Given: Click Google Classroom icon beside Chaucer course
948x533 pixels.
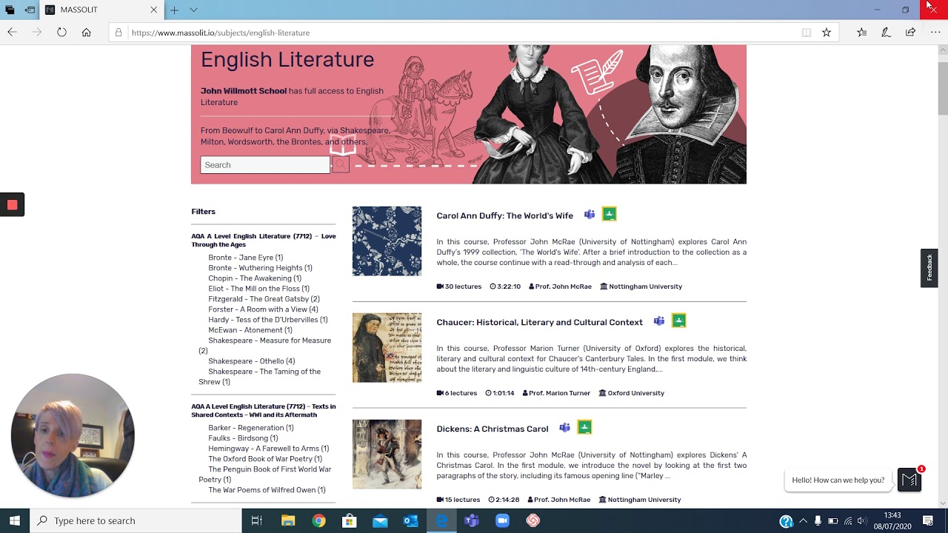Looking at the screenshot, I should click(x=678, y=321).
